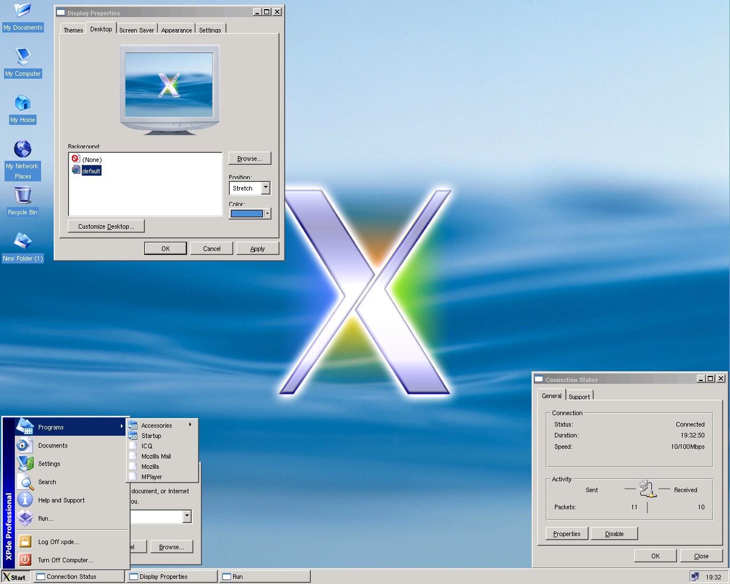Click the taskbar clock showing 19:32
This screenshot has height=584, width=730.
pyautogui.click(x=713, y=577)
